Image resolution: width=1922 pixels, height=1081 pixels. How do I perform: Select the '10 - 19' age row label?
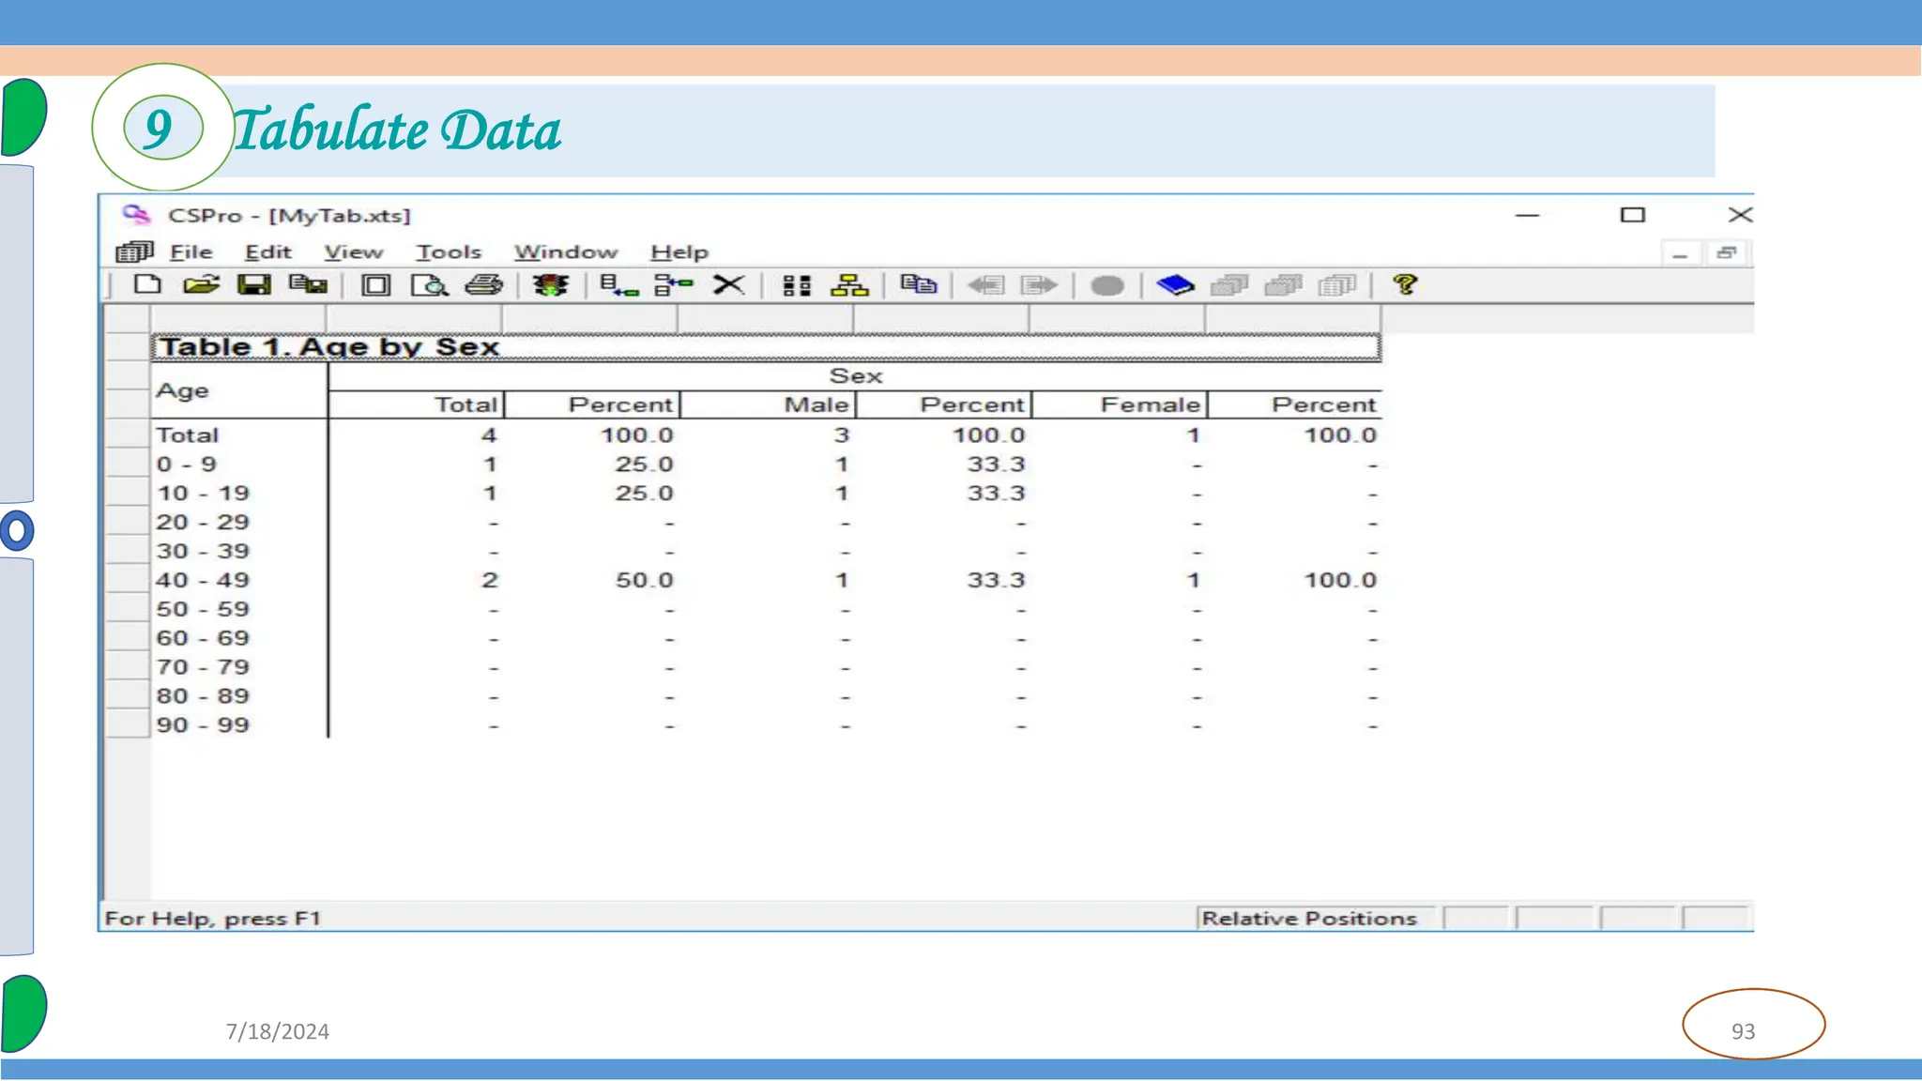pos(203,494)
